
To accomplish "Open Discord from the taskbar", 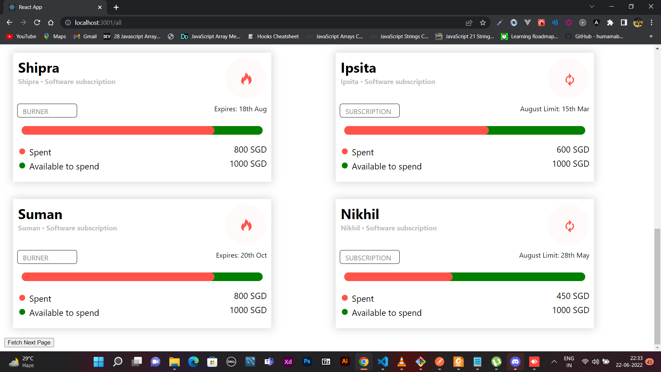I will (515, 362).
